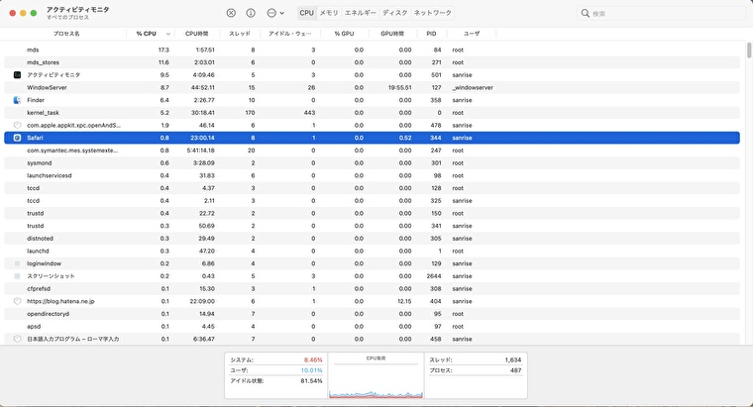Click the すべてのプロセス subtitle
The width and height of the screenshot is (753, 407).
pyautogui.click(x=67, y=17)
